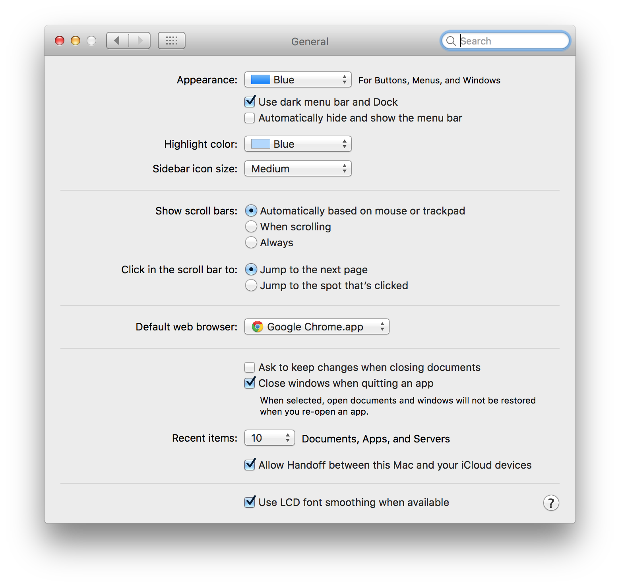Expand the Sidebar icon size dropdown
Screen dimensions: 620x587
click(x=298, y=169)
